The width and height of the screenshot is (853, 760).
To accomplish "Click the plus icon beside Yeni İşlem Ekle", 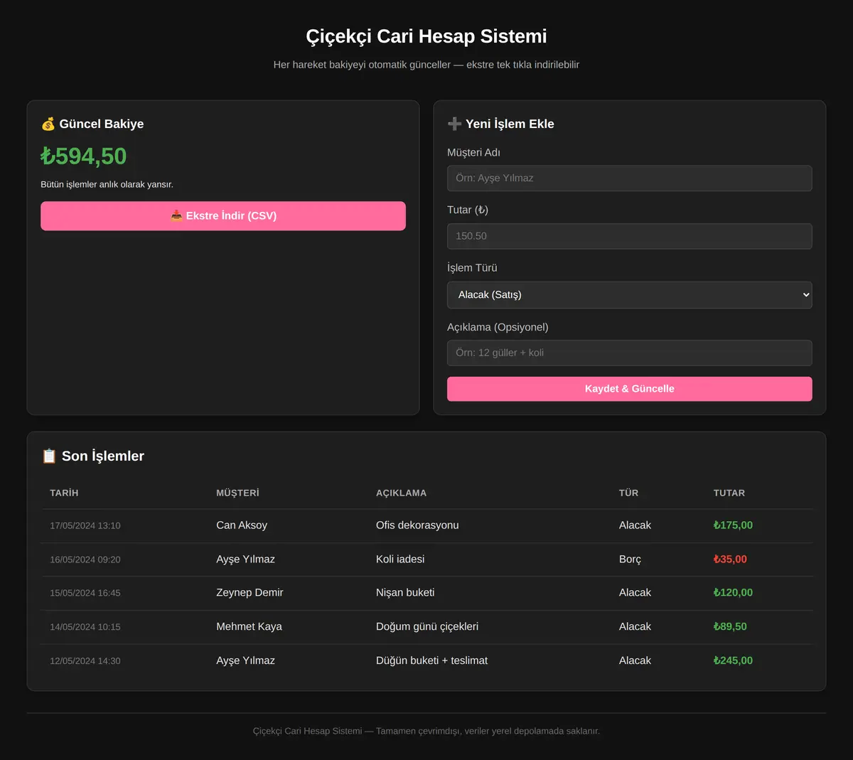I will click(454, 124).
